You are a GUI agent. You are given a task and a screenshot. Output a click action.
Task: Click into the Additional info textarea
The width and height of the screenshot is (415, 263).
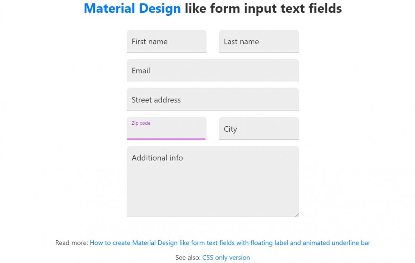[x=213, y=182]
